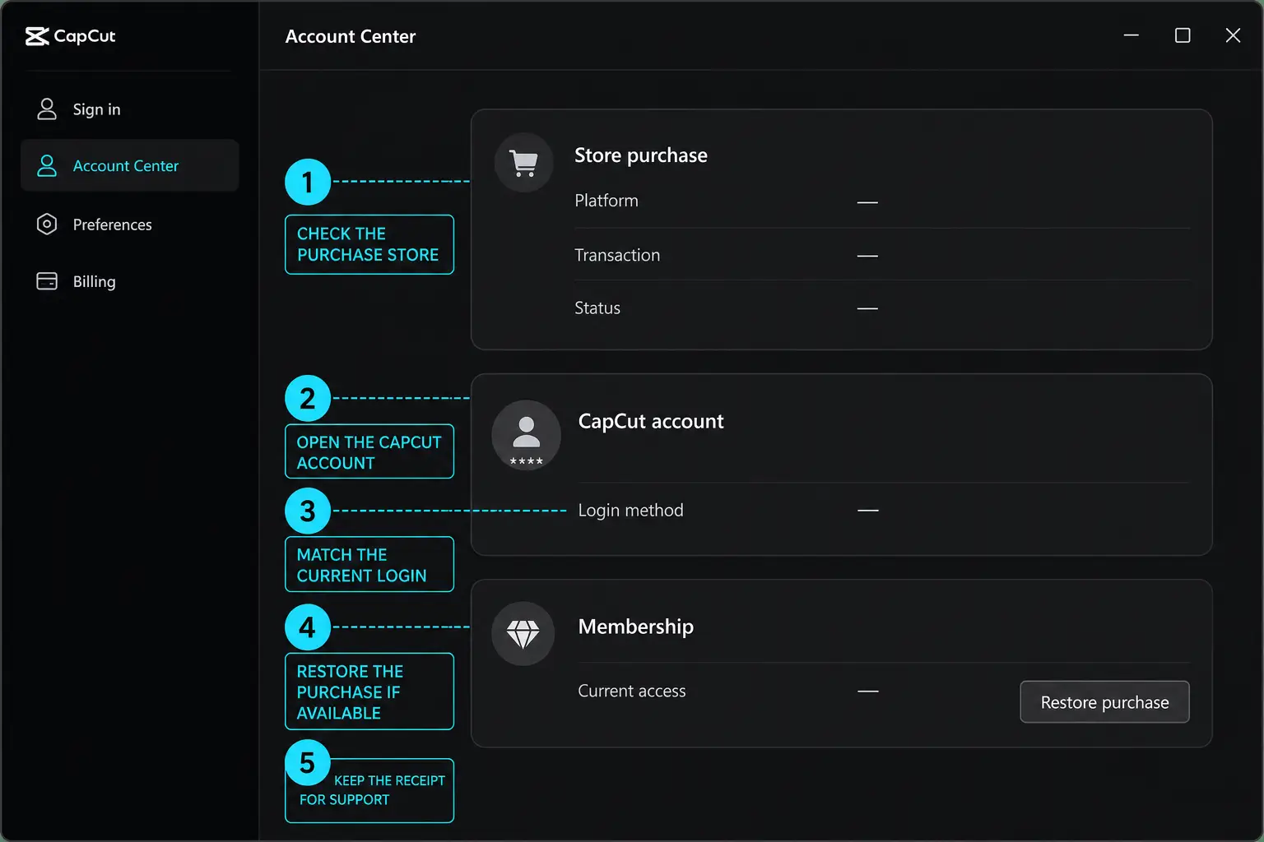Open the Sign in sidebar item
1264x842 pixels.
130,109
